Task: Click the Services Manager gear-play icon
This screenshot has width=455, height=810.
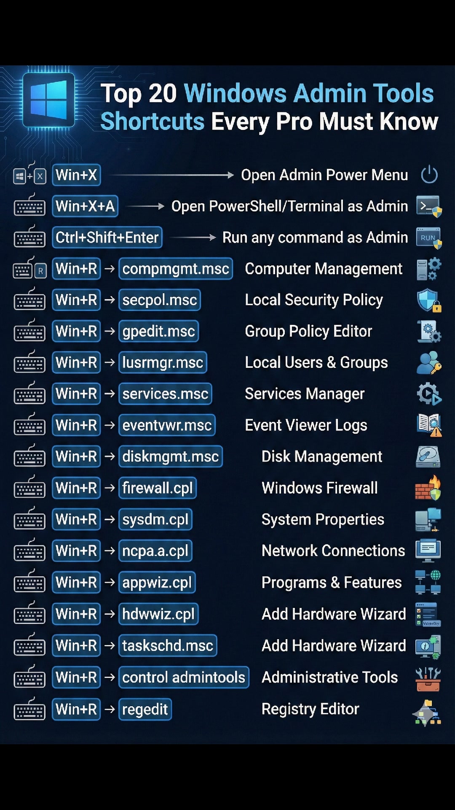Action: point(429,394)
